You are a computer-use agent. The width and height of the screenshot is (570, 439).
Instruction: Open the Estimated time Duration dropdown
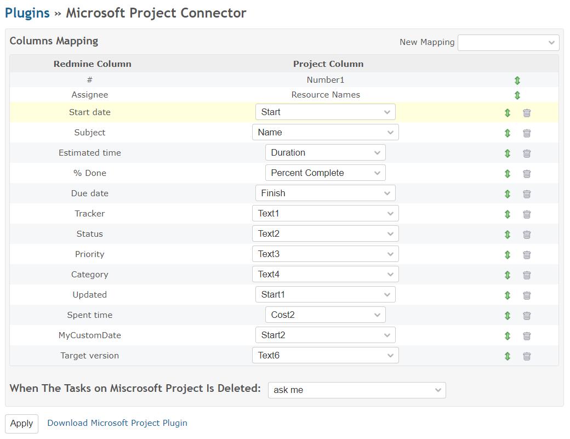(x=326, y=152)
